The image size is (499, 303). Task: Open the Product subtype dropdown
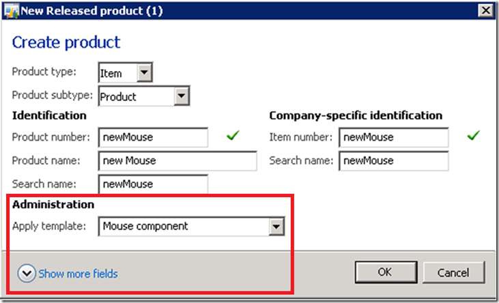[x=181, y=96]
